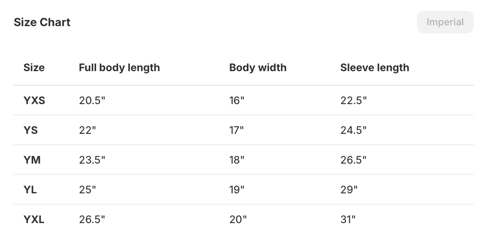Select the 17" body width for YS

click(236, 130)
